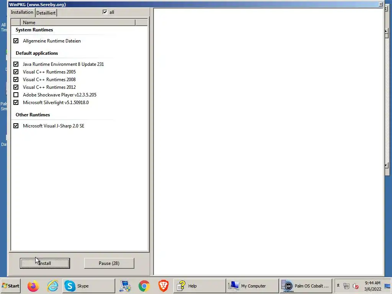Click the Name column header

[x=78, y=23]
